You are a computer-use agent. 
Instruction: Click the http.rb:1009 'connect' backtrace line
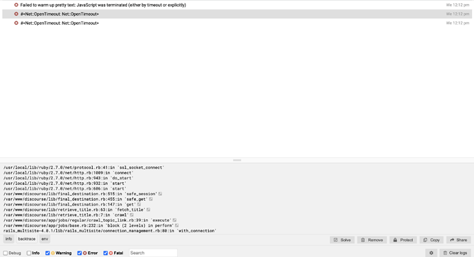pos(68,173)
